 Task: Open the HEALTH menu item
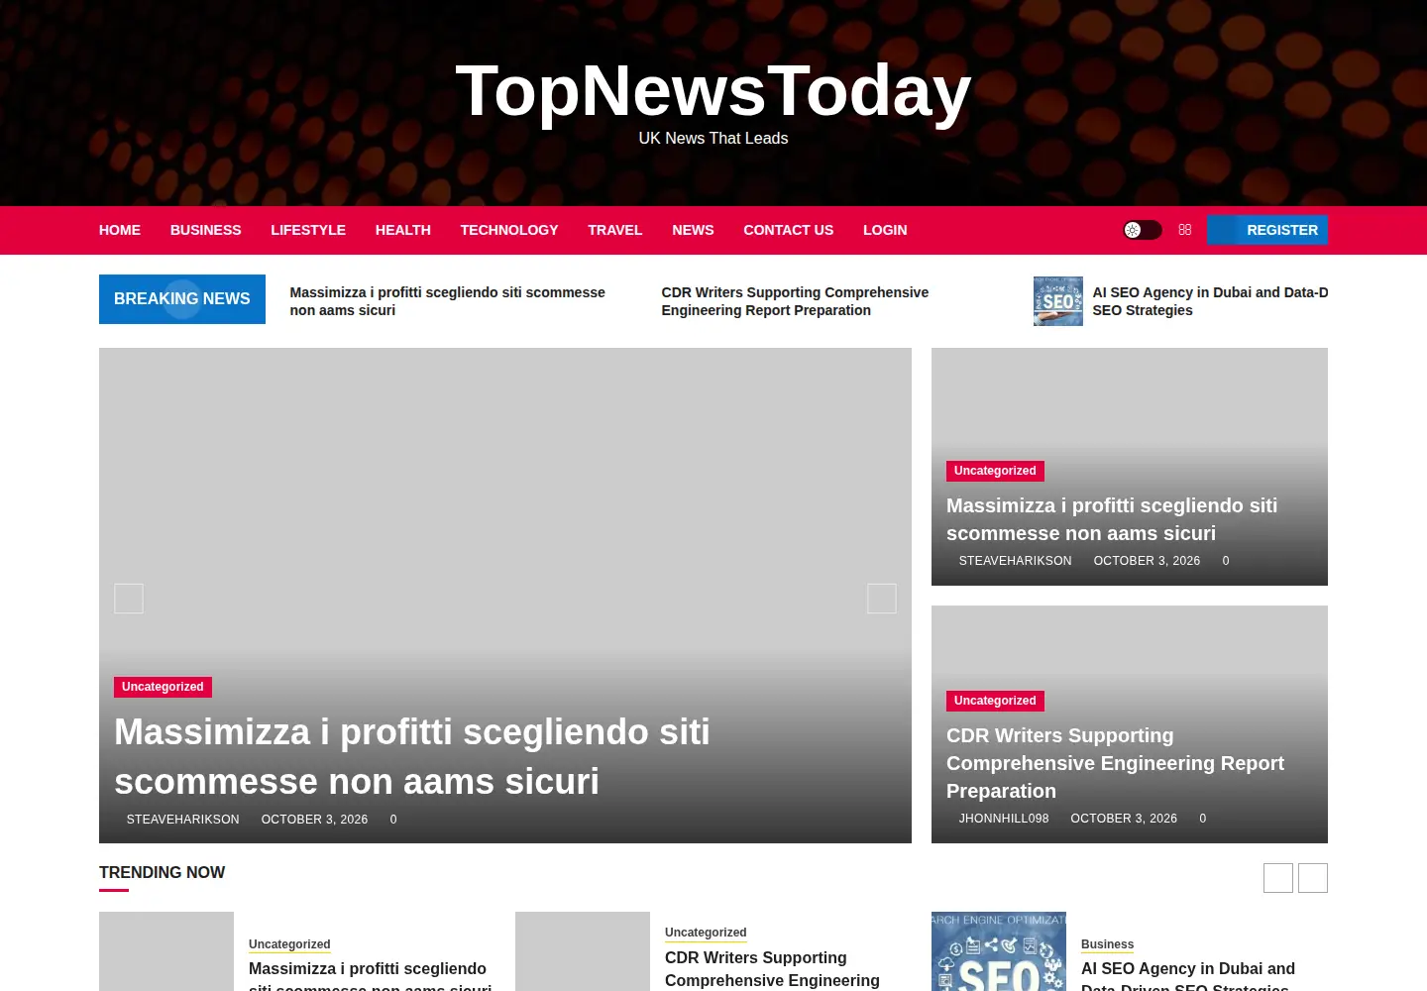(x=403, y=230)
